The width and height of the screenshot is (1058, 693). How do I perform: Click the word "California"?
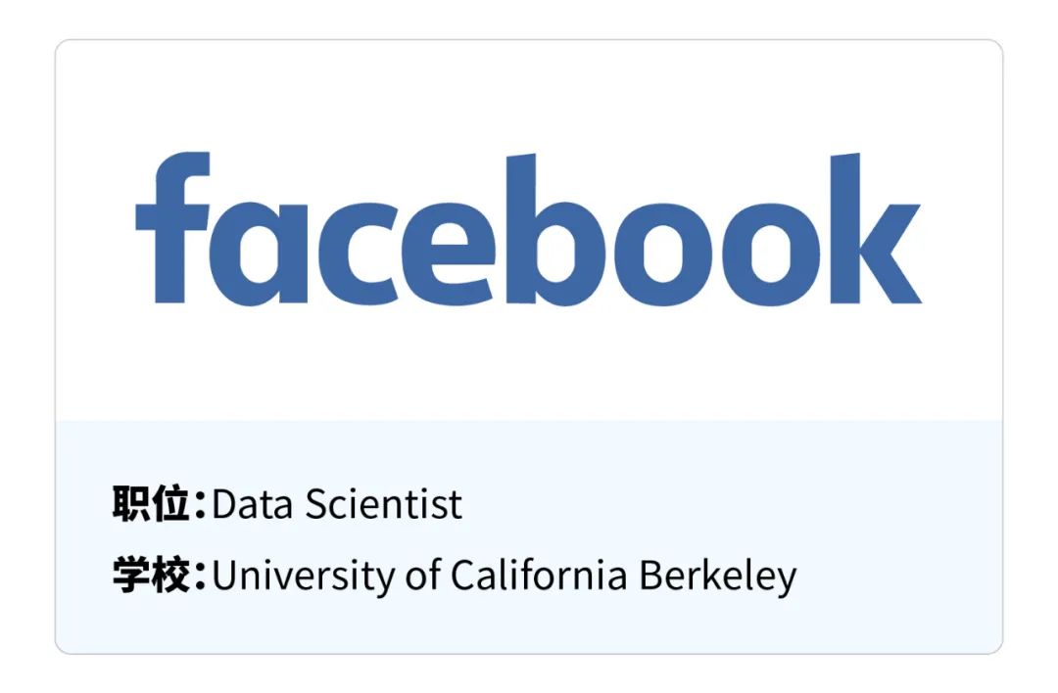tap(539, 575)
